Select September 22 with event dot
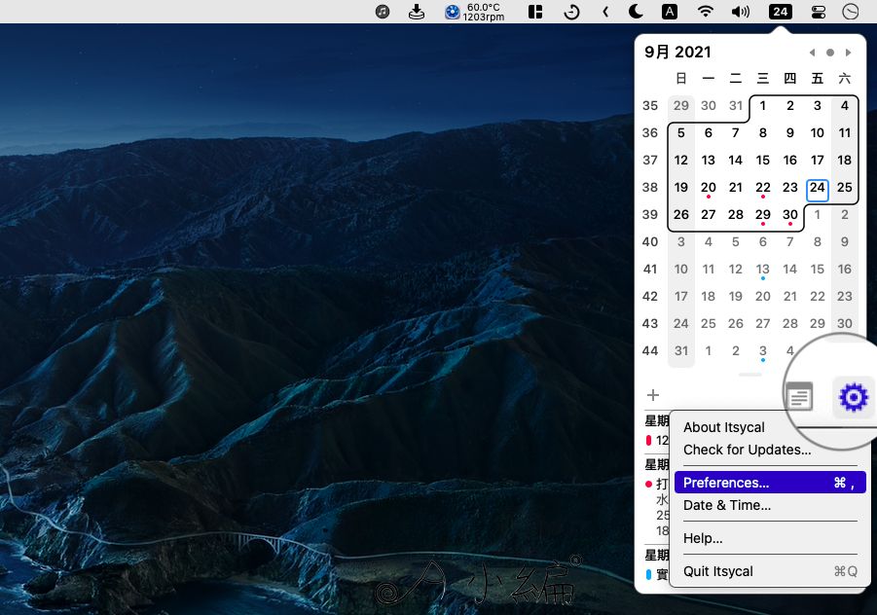The image size is (877, 615). pos(762,188)
